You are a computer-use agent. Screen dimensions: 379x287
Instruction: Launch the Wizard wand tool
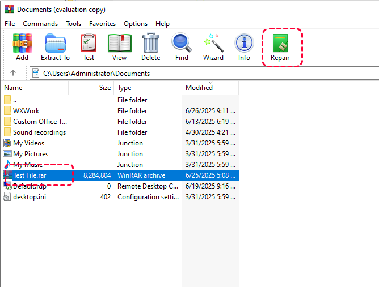coord(213,43)
